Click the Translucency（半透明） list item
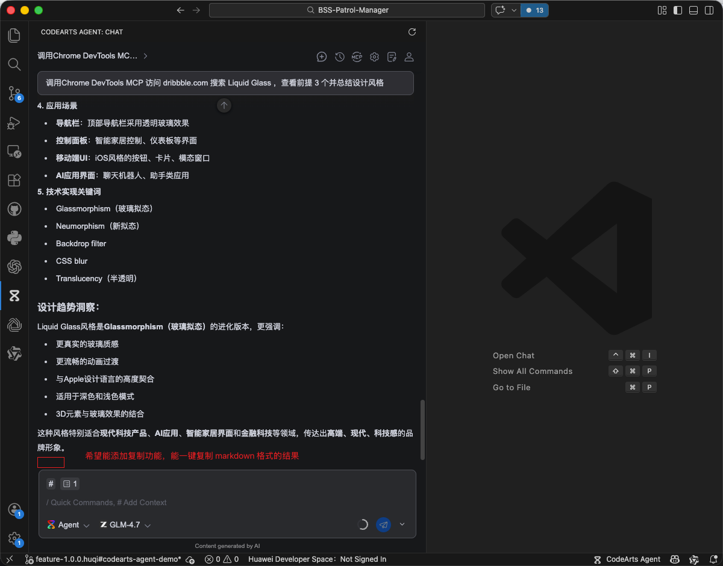The height and width of the screenshot is (566, 723). (98, 279)
